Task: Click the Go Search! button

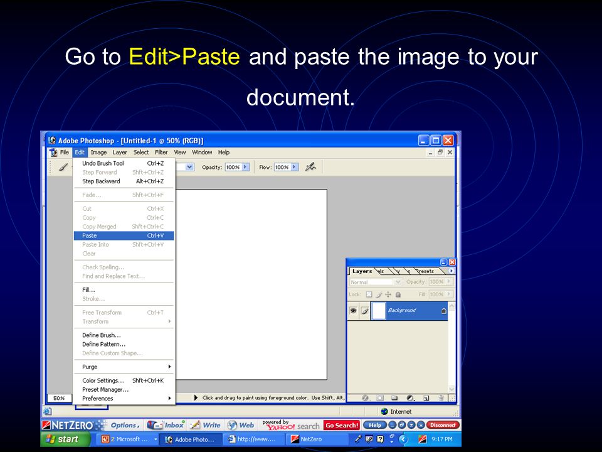Action: tap(342, 425)
